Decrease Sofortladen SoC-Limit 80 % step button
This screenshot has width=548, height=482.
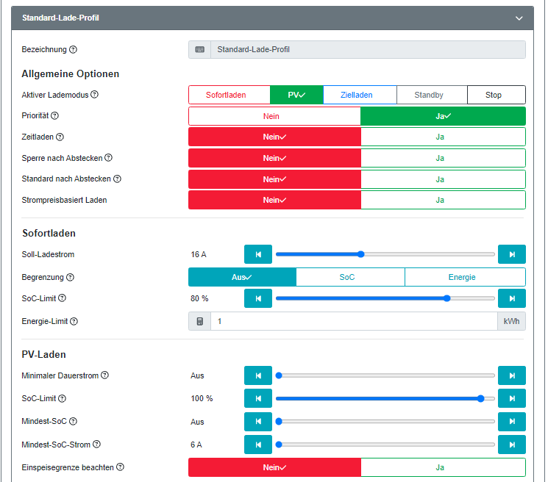tap(258, 298)
